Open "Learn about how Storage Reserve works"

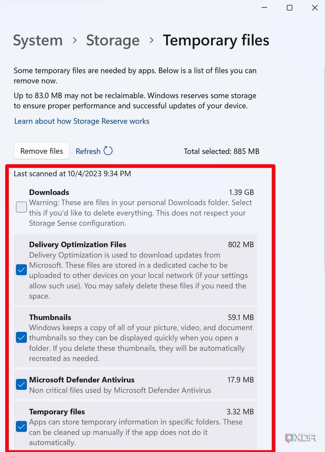coord(81,121)
